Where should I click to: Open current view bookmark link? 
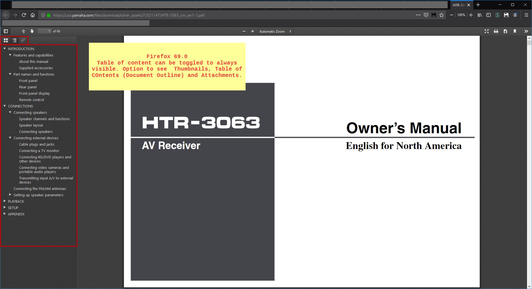click(515, 31)
